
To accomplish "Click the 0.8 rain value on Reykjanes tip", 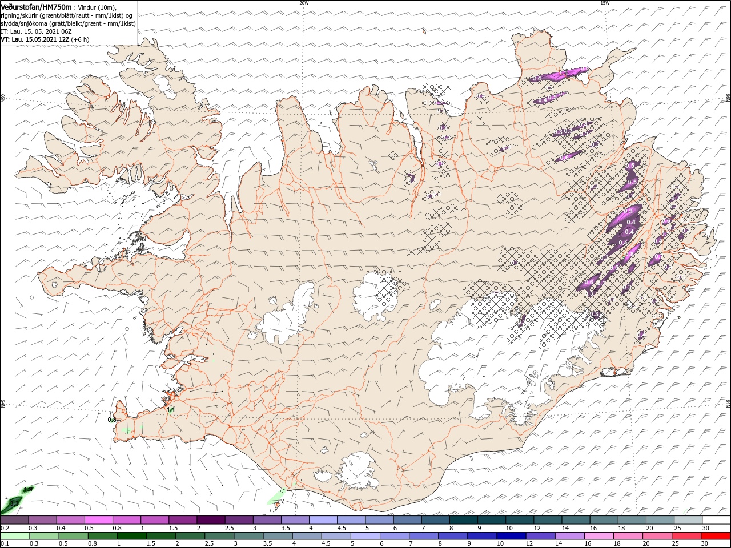I will pyautogui.click(x=112, y=420).
